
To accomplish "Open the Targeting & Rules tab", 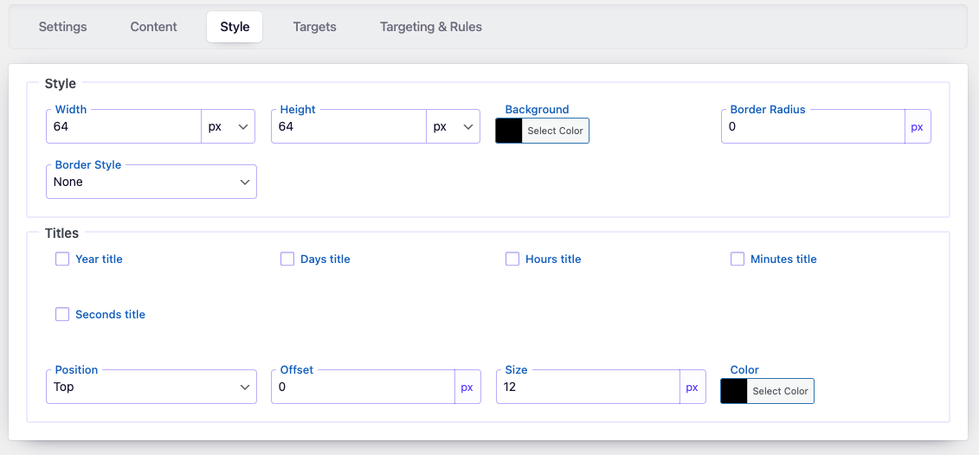I will point(430,27).
